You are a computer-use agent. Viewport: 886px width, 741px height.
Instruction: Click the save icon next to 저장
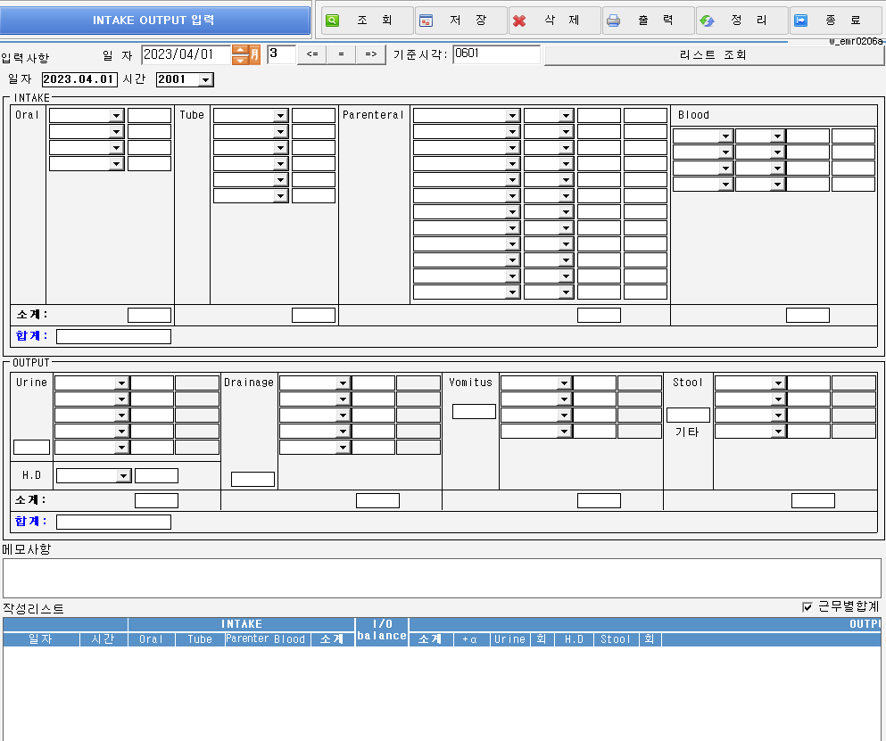point(426,21)
